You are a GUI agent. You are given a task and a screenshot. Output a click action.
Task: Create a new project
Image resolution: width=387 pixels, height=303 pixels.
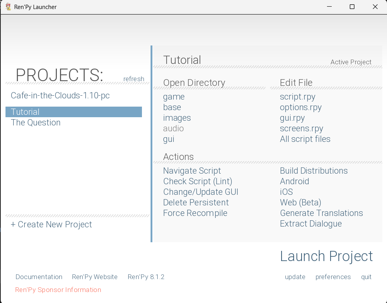click(51, 225)
